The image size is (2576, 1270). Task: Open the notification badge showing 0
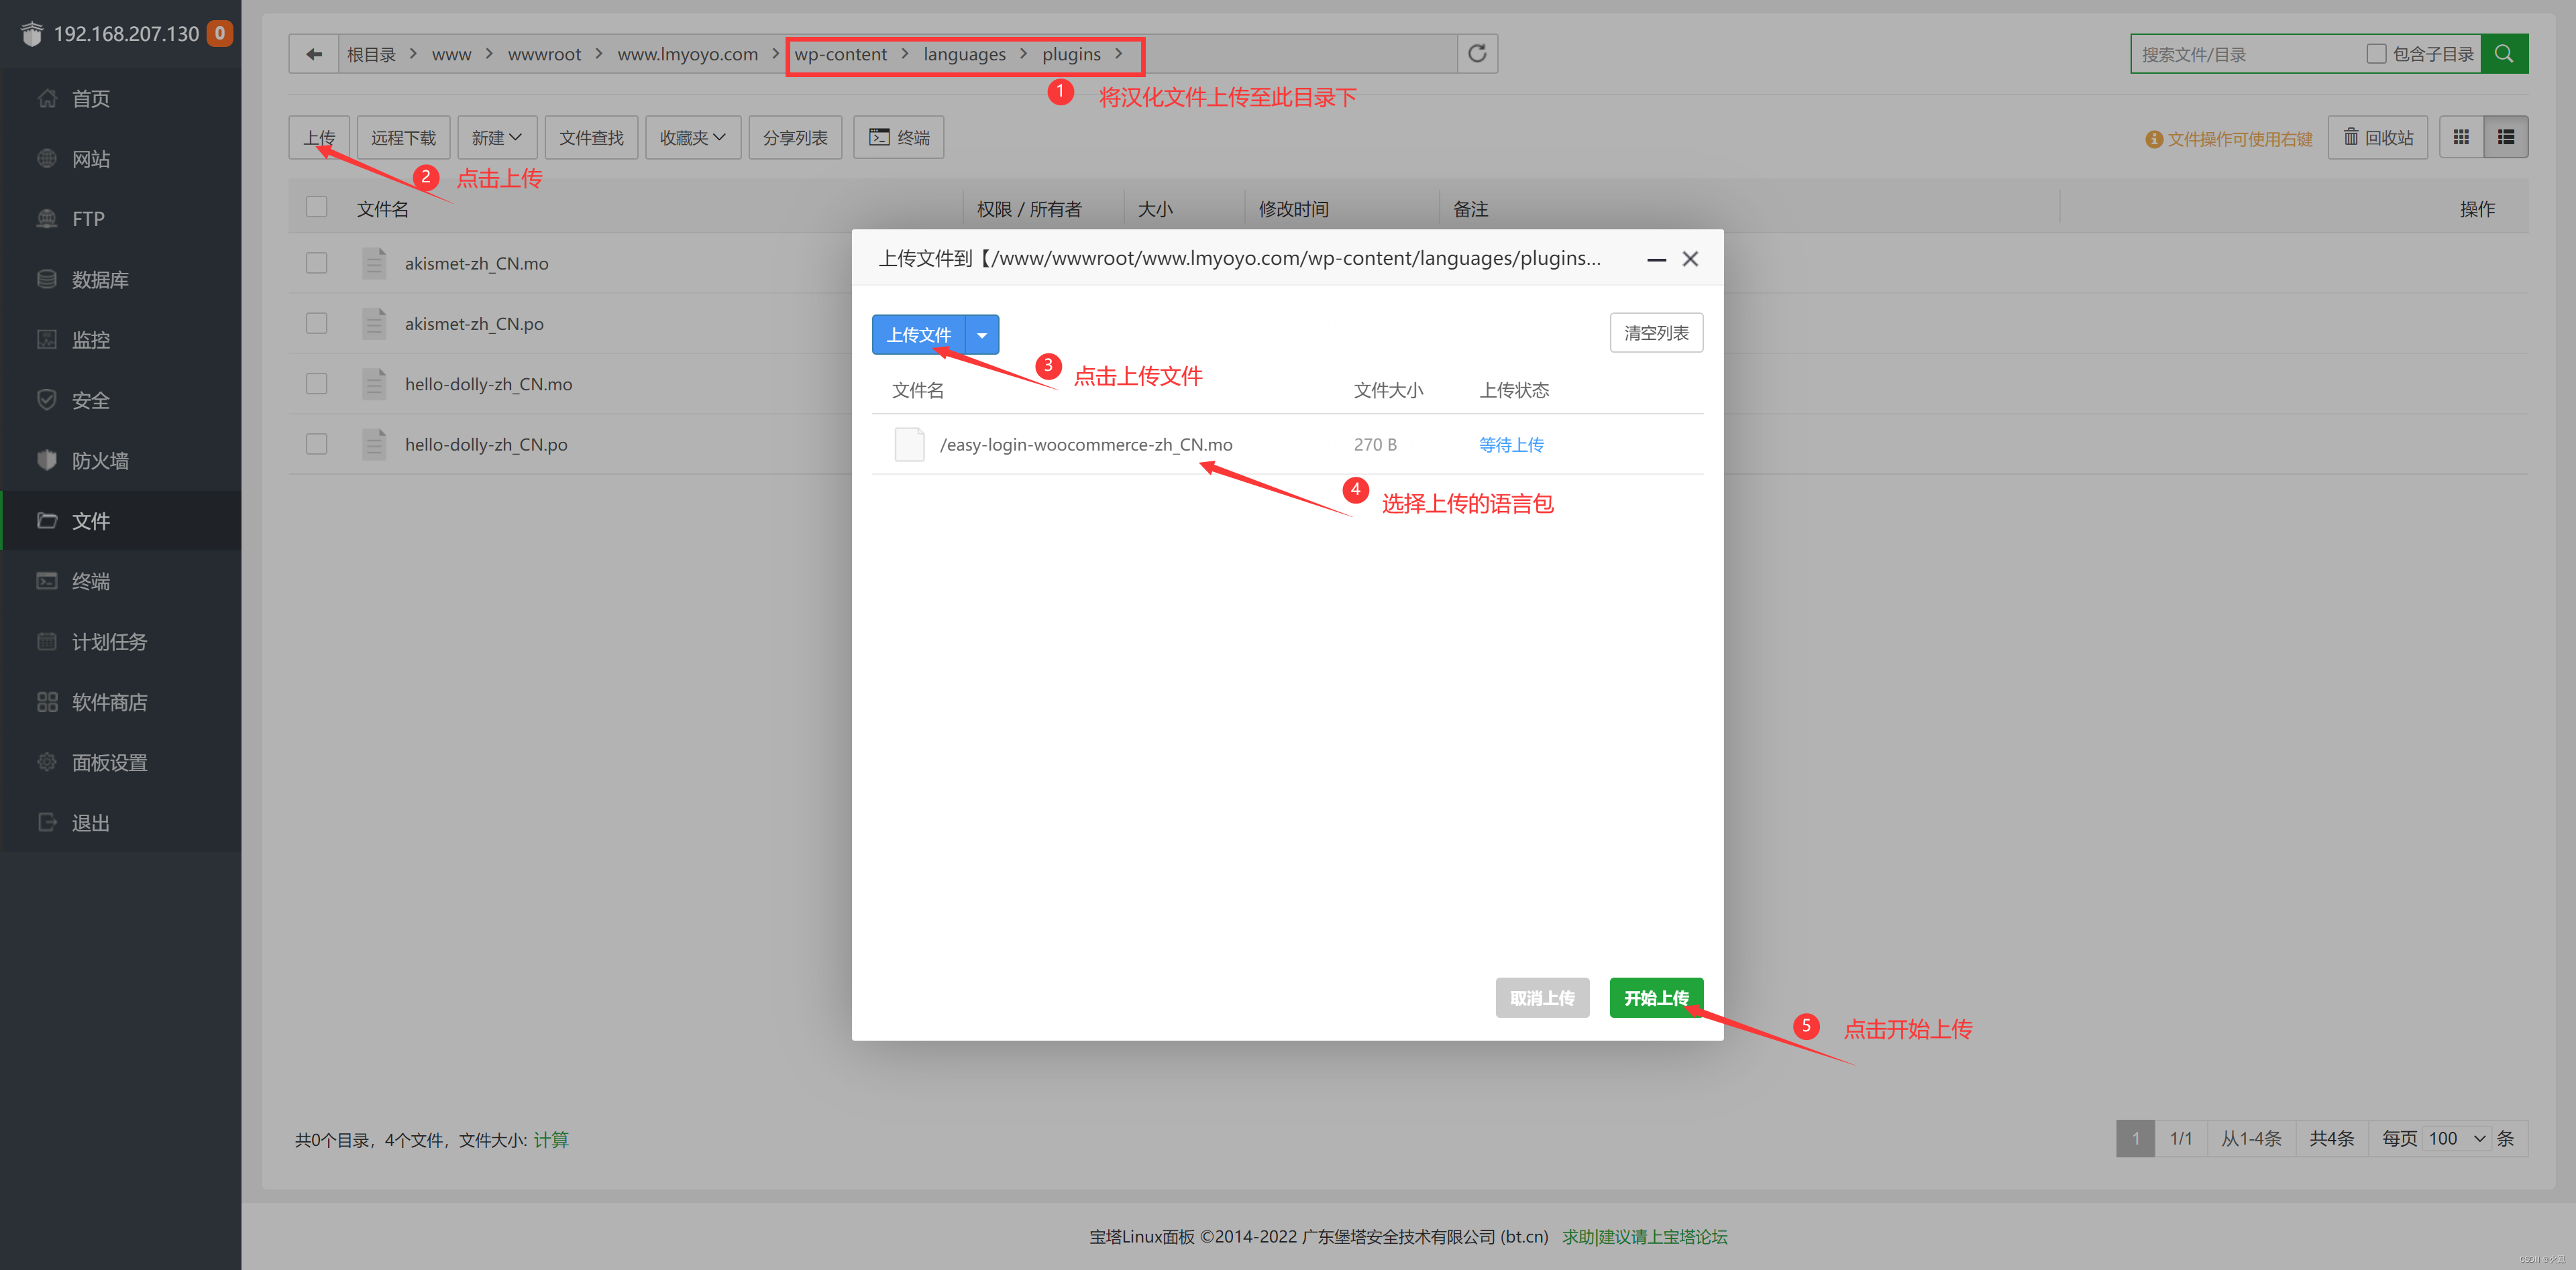click(x=220, y=33)
